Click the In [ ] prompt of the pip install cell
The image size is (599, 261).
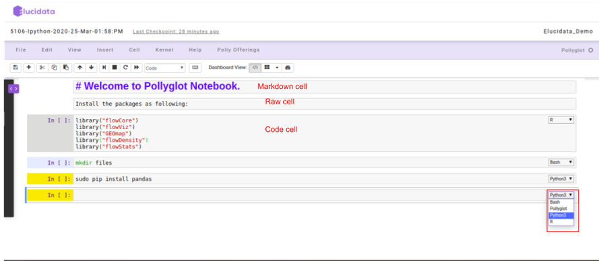click(x=59, y=179)
